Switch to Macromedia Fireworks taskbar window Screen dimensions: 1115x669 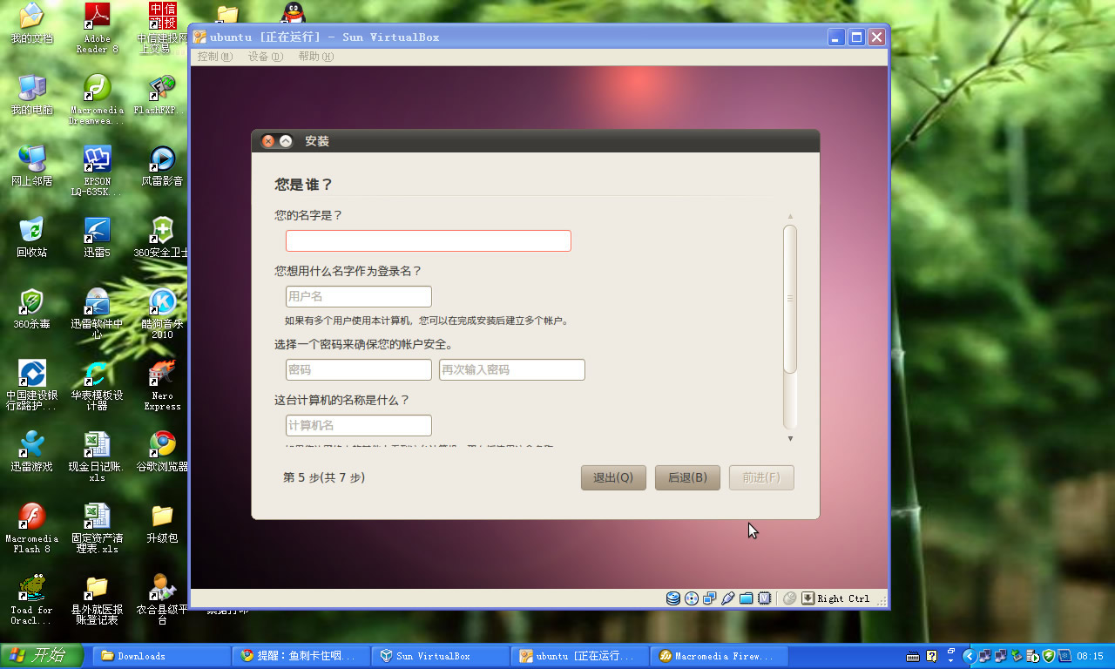[x=719, y=656]
